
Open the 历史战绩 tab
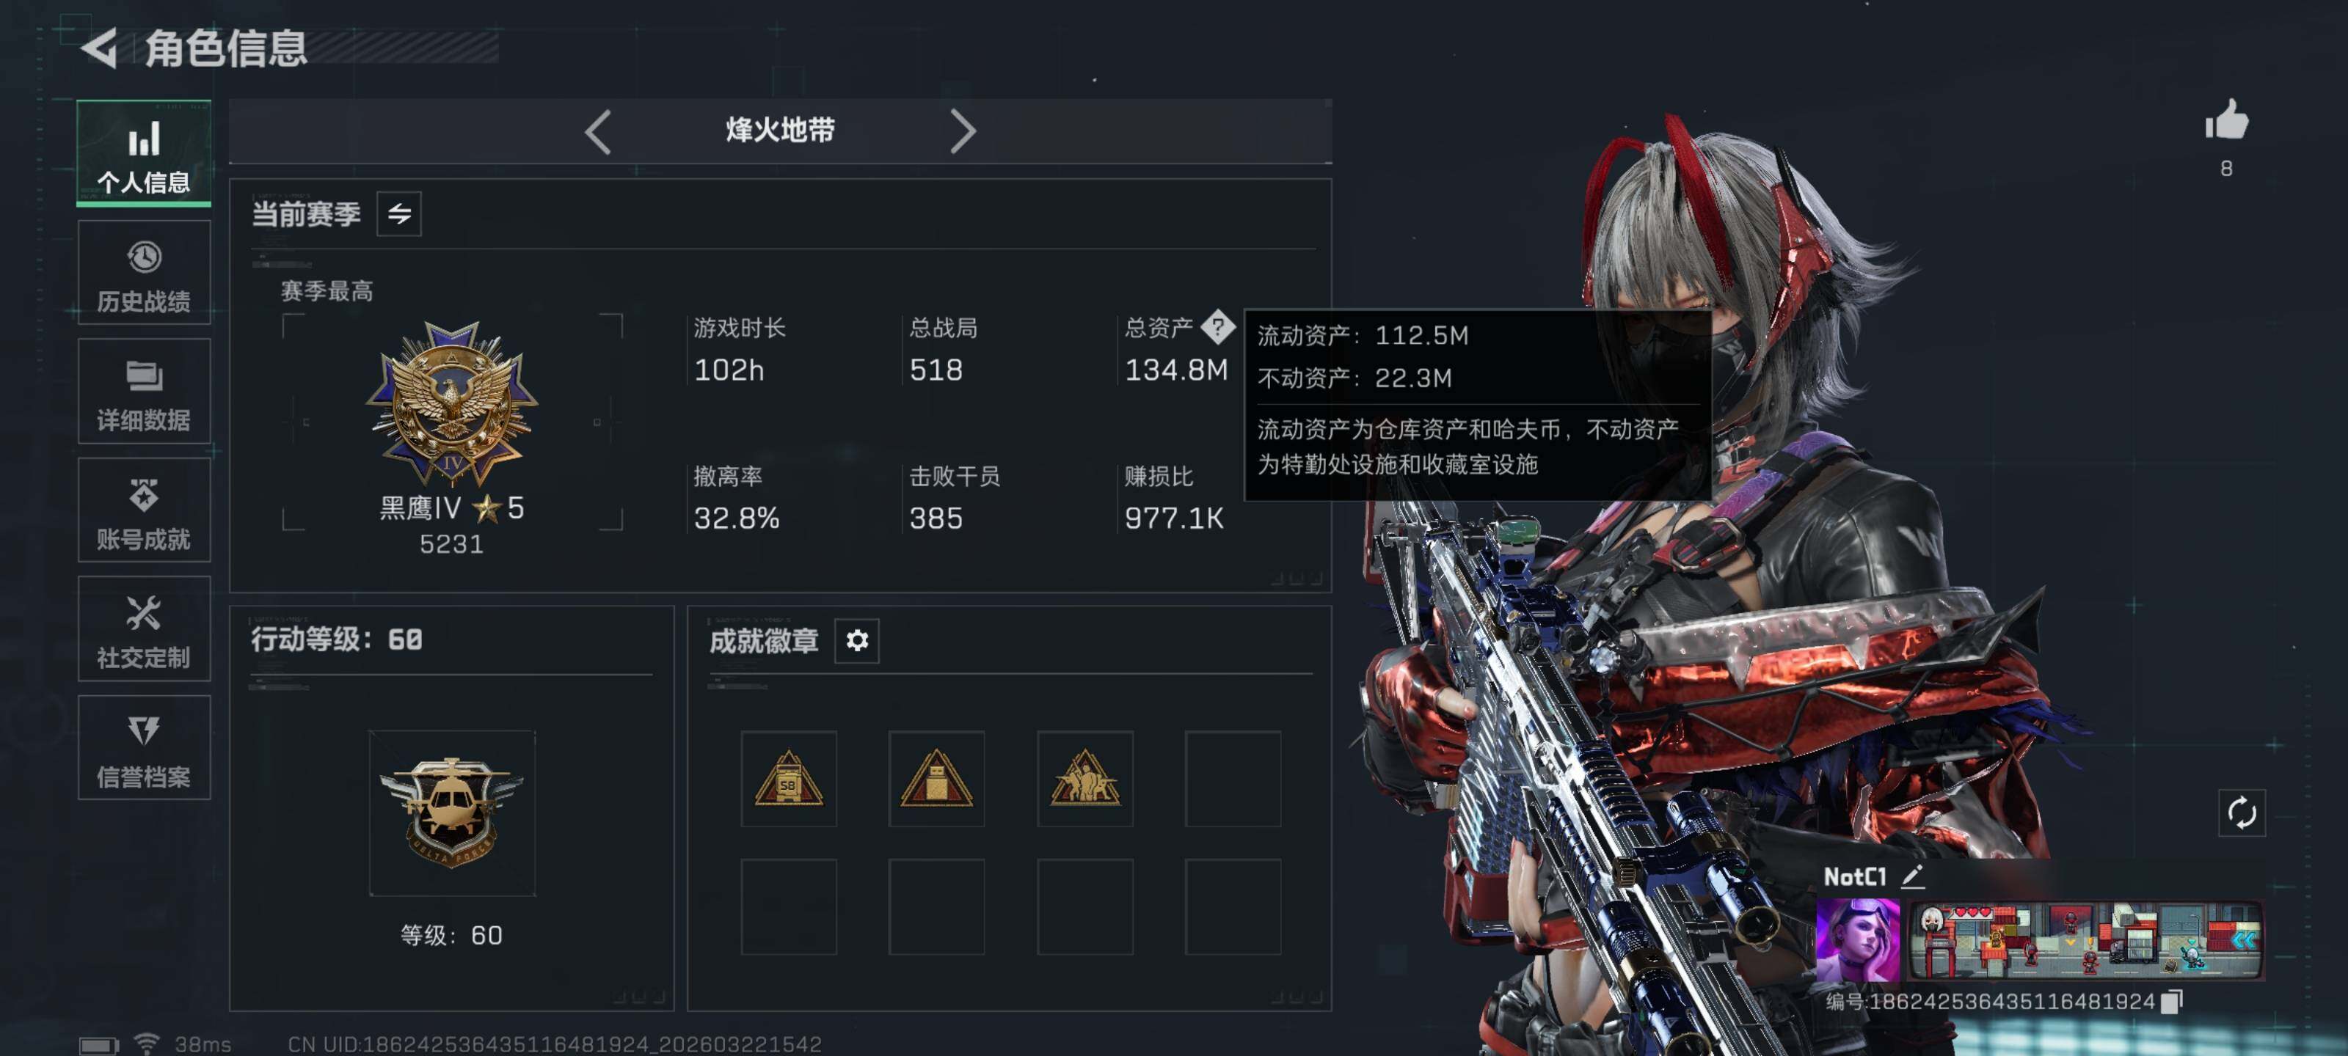144,272
